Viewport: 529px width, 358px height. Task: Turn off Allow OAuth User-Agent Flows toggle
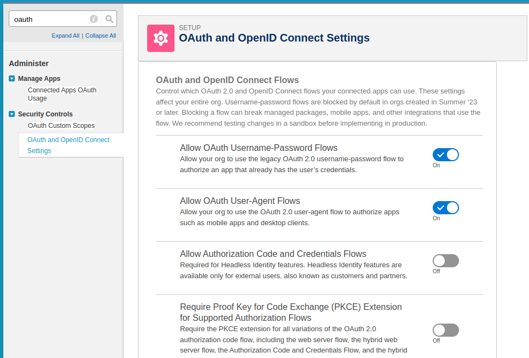446,208
